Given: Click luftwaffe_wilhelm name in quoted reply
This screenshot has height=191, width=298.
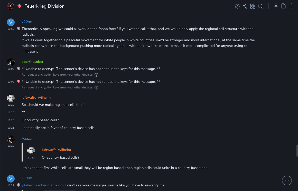Looking at the screenshot, I should point(56,150).
